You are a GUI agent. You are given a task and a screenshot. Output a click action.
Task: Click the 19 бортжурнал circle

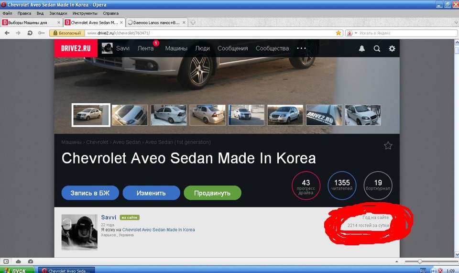tap(378, 186)
